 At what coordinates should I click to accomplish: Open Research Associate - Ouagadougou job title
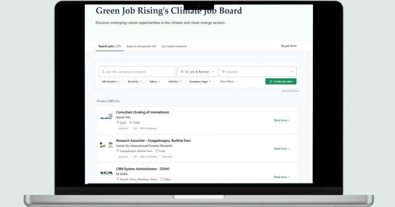153,141
